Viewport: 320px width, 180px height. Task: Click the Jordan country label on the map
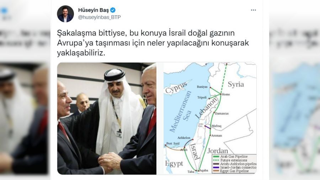pos(218,151)
